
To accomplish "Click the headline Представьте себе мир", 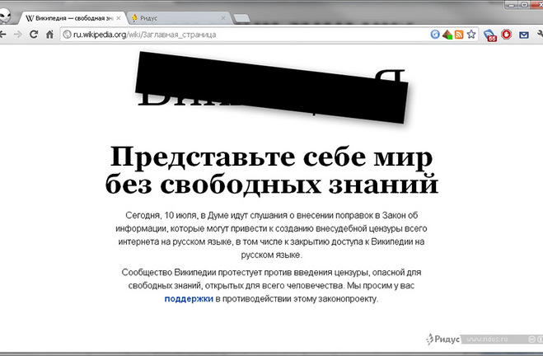I will click(x=272, y=157).
